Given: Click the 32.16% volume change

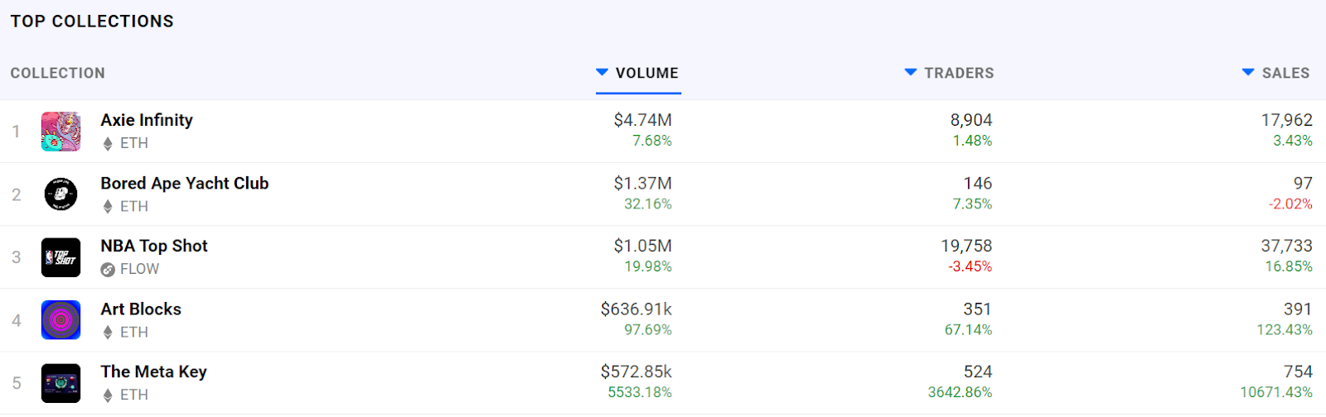Looking at the screenshot, I should (648, 204).
